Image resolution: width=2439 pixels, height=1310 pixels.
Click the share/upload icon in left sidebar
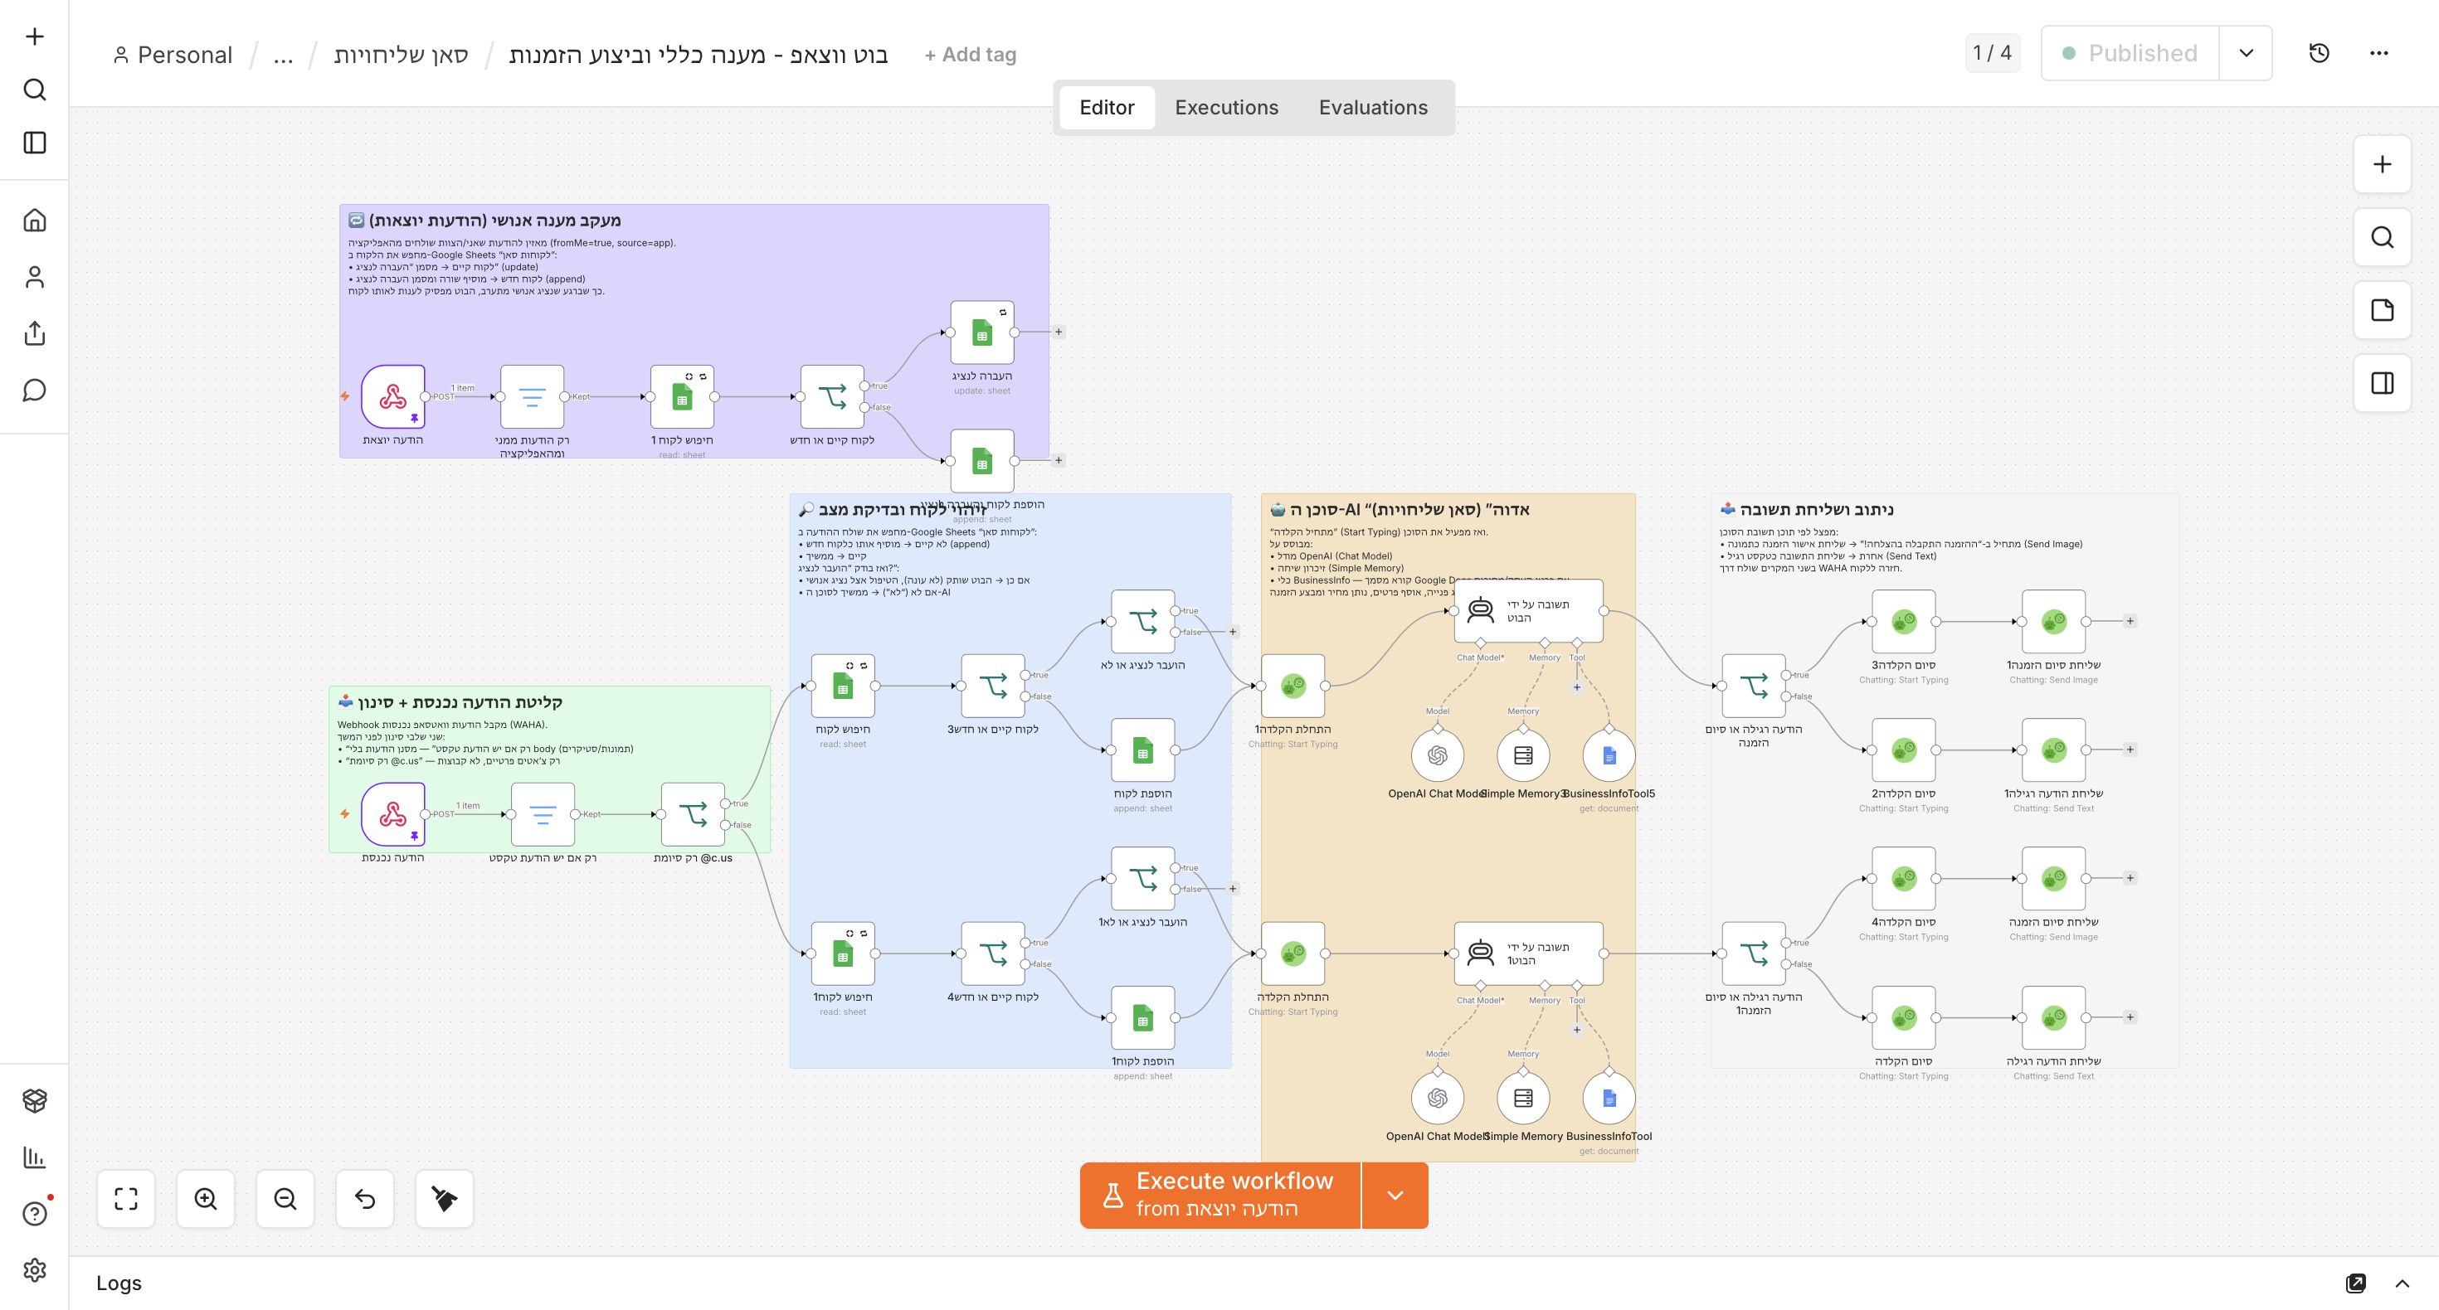point(35,333)
